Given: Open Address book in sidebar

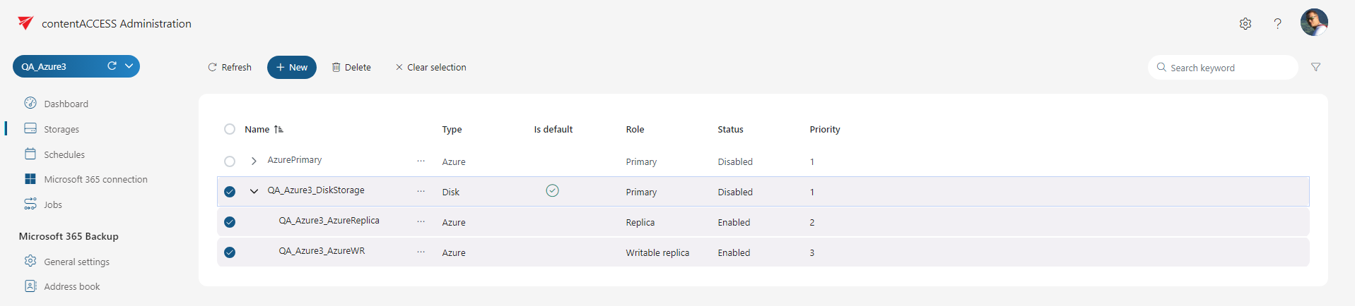Looking at the screenshot, I should [x=62, y=286].
